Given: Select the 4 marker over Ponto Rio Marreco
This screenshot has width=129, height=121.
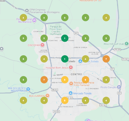Looking at the screenshot, I should pos(23,18).
